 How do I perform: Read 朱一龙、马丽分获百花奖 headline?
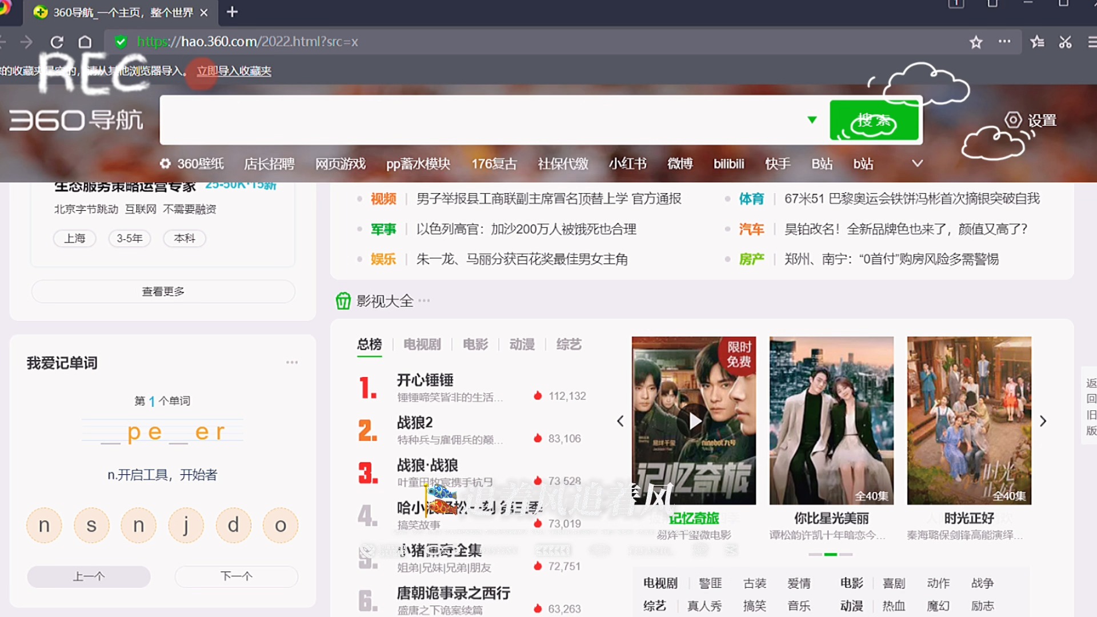[522, 259]
